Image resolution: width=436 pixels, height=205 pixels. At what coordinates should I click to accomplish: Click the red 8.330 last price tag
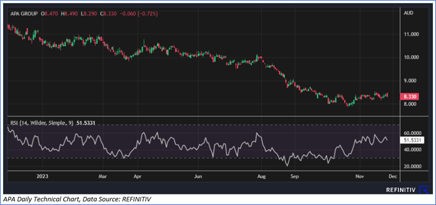(409, 97)
